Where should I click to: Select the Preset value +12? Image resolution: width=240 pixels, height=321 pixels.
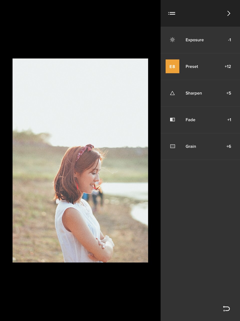227,66
